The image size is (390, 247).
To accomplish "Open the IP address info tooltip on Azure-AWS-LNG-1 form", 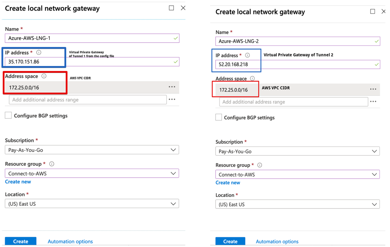I will click(x=39, y=52).
